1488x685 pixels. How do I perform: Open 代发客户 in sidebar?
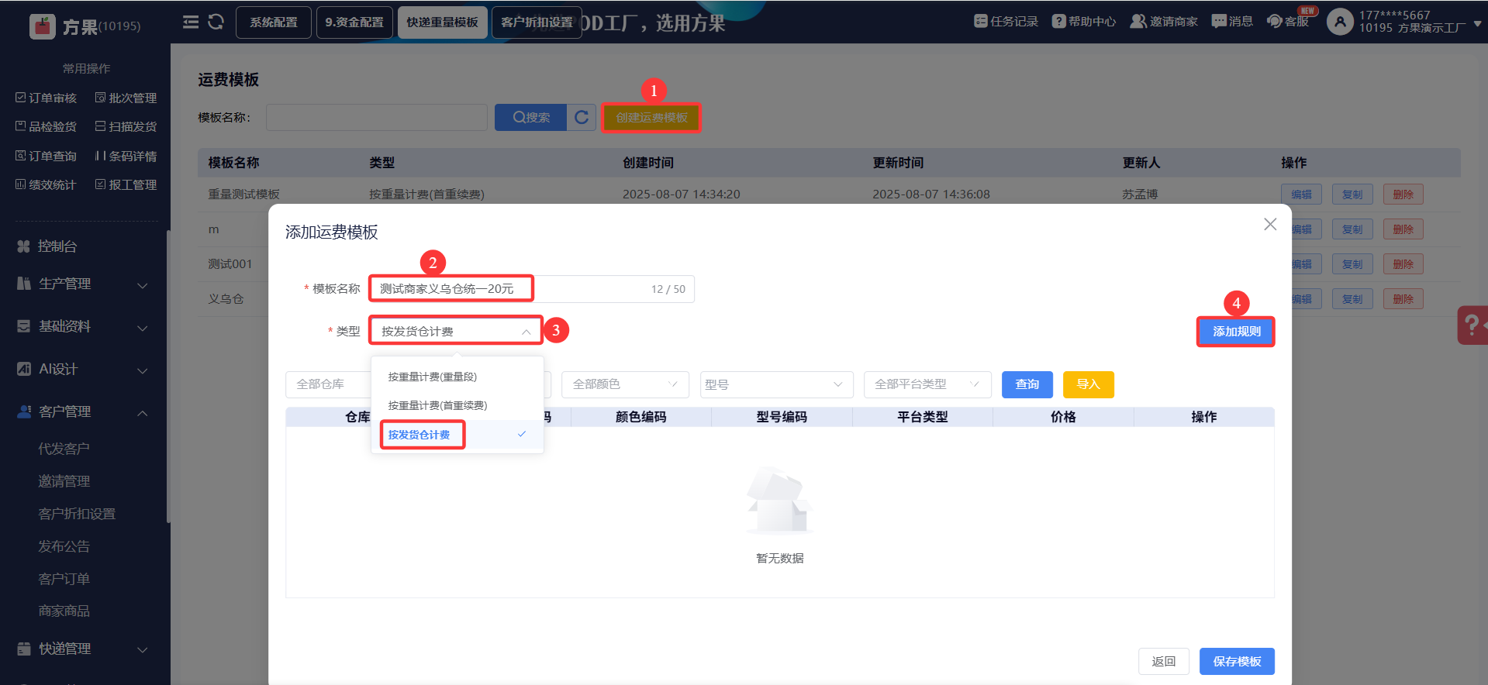[64, 449]
